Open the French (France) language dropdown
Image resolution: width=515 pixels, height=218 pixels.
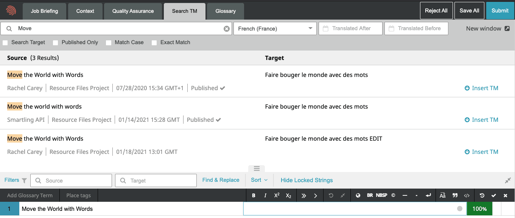tap(275, 29)
